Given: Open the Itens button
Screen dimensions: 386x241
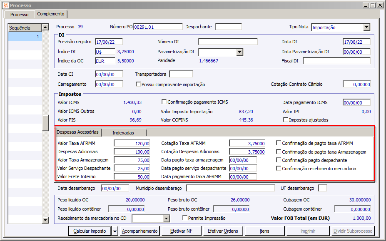Looking at the screenshot, I should point(264,231).
